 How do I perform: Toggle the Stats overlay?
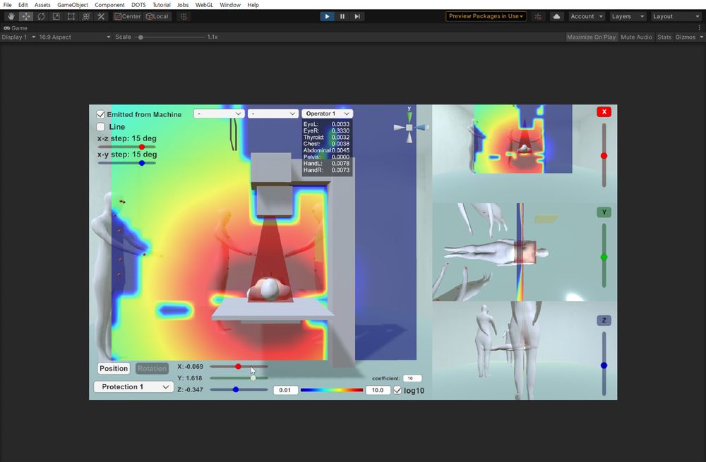click(x=664, y=37)
